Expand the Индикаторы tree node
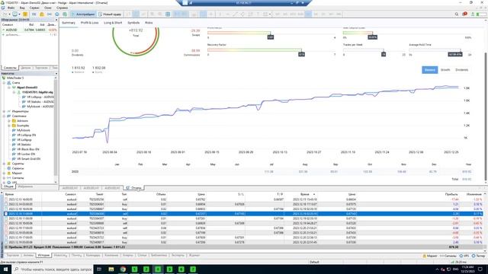This screenshot has width=488, height=274. [x=4, y=111]
